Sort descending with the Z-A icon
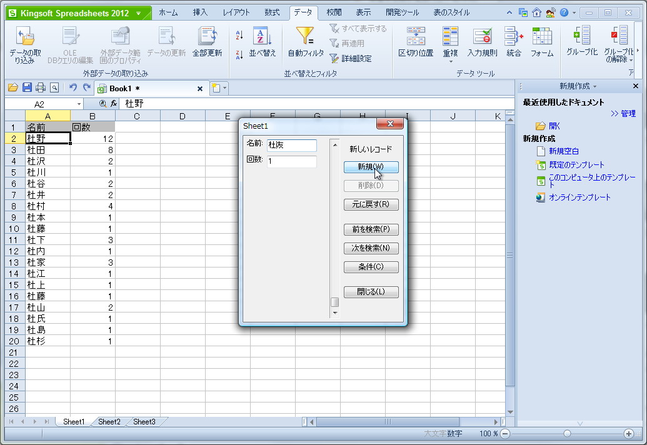Viewport: 647px width, 445px height. (239, 54)
